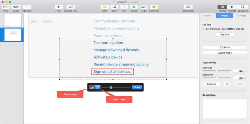Select slide 1 thumbnail
250x124 pixels.
pos(13,20)
